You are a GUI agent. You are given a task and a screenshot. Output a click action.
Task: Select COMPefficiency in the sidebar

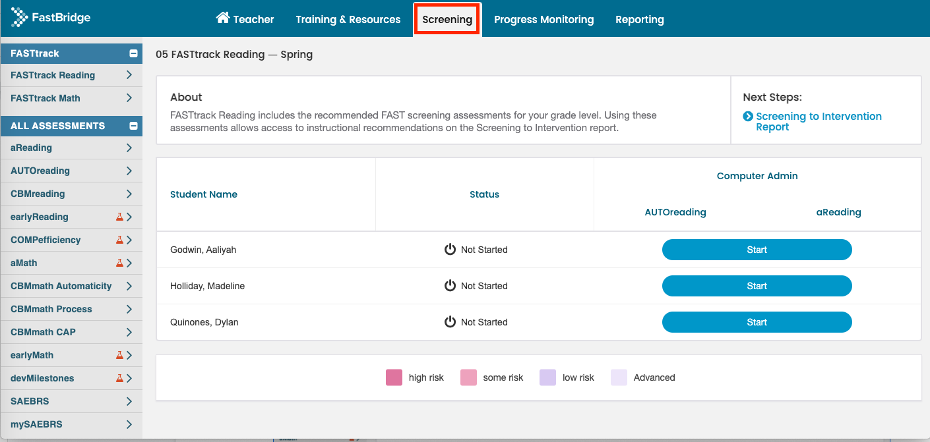(46, 240)
